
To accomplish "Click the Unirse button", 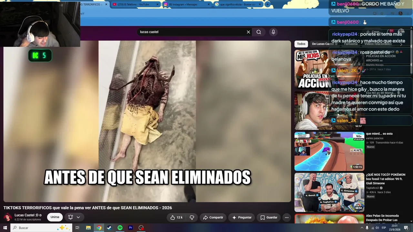I will coord(55,217).
